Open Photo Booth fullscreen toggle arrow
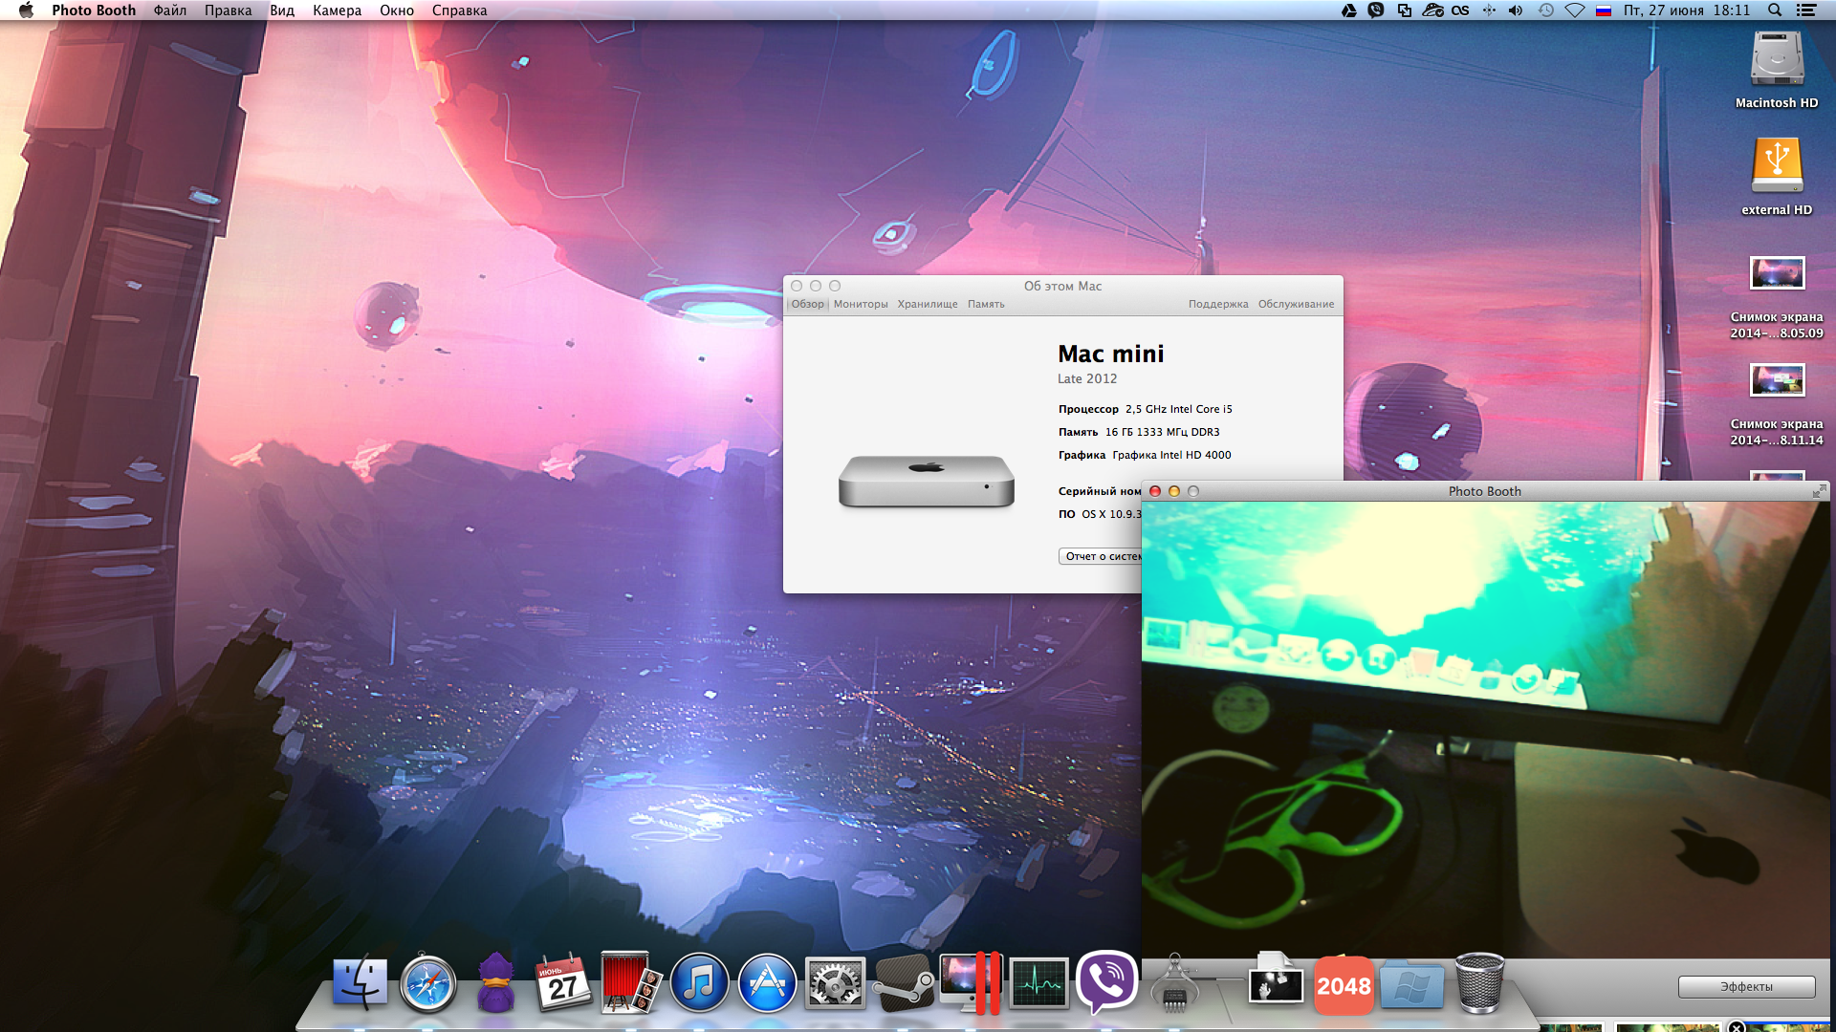Viewport: 1836px width, 1032px height. pyautogui.click(x=1818, y=491)
